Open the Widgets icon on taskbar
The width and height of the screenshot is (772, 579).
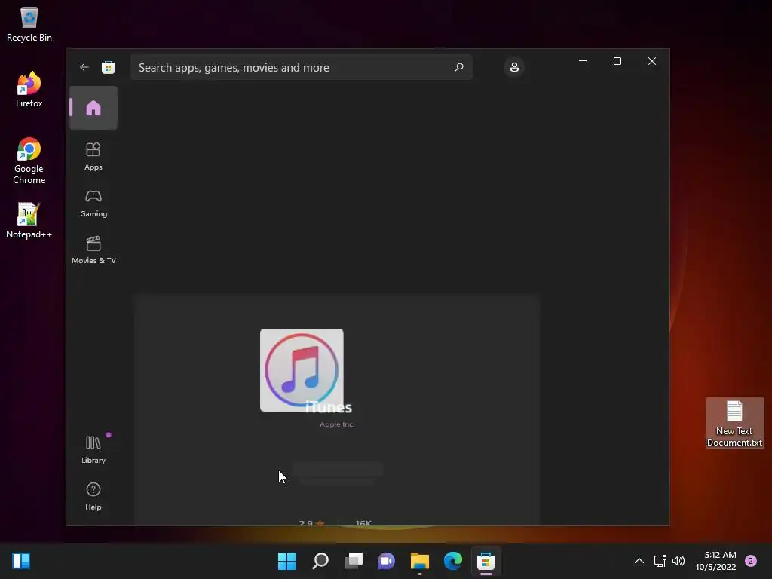pos(21,561)
